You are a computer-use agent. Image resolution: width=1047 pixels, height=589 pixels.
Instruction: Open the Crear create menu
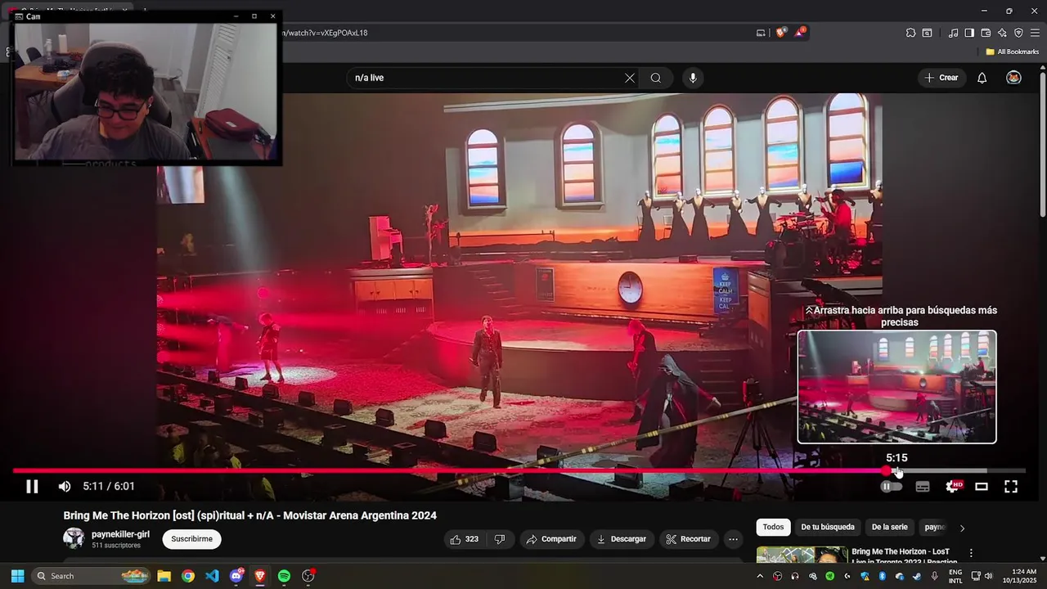pos(941,78)
